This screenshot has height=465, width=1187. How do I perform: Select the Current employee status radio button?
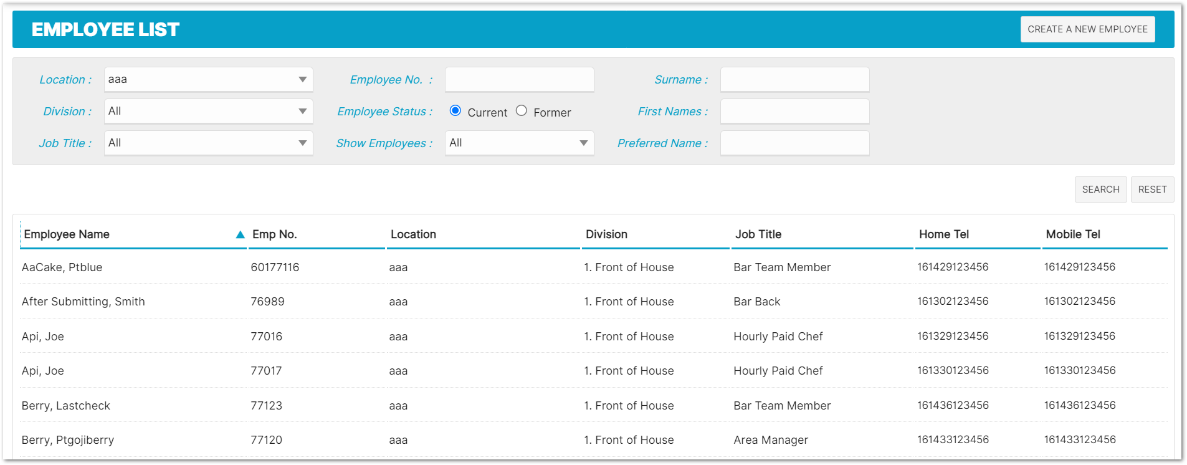pyautogui.click(x=455, y=111)
